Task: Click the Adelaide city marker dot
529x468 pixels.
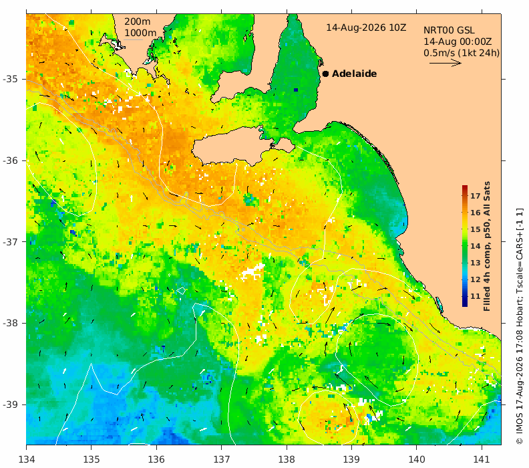Action: [325, 74]
